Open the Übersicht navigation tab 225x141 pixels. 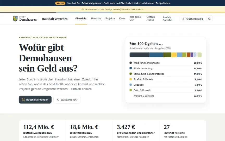click(x=81, y=19)
